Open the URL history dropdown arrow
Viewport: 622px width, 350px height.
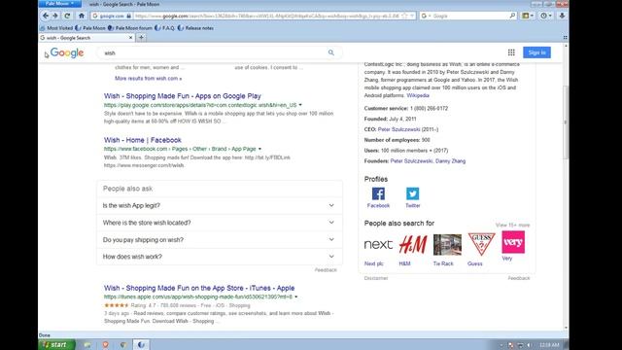click(x=412, y=16)
